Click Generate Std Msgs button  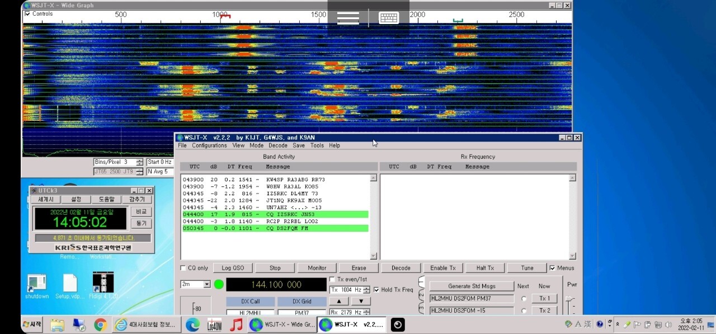point(472,286)
